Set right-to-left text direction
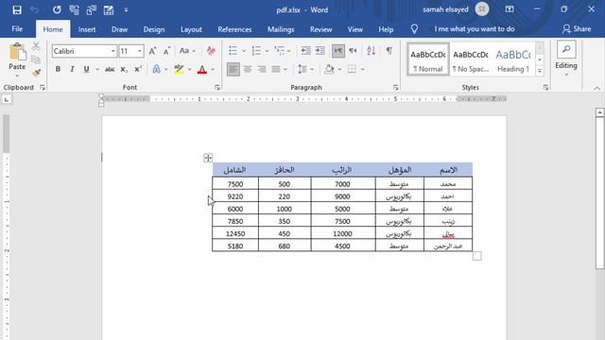Screen dimensions: 605x340 click(x=353, y=50)
